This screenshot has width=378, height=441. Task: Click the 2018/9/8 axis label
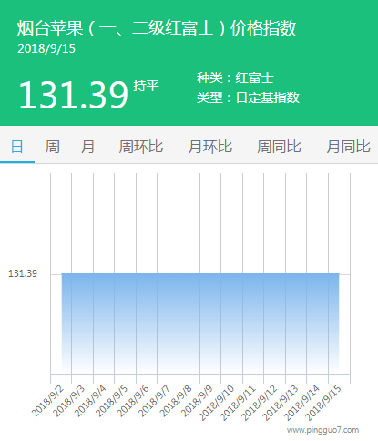176,401
